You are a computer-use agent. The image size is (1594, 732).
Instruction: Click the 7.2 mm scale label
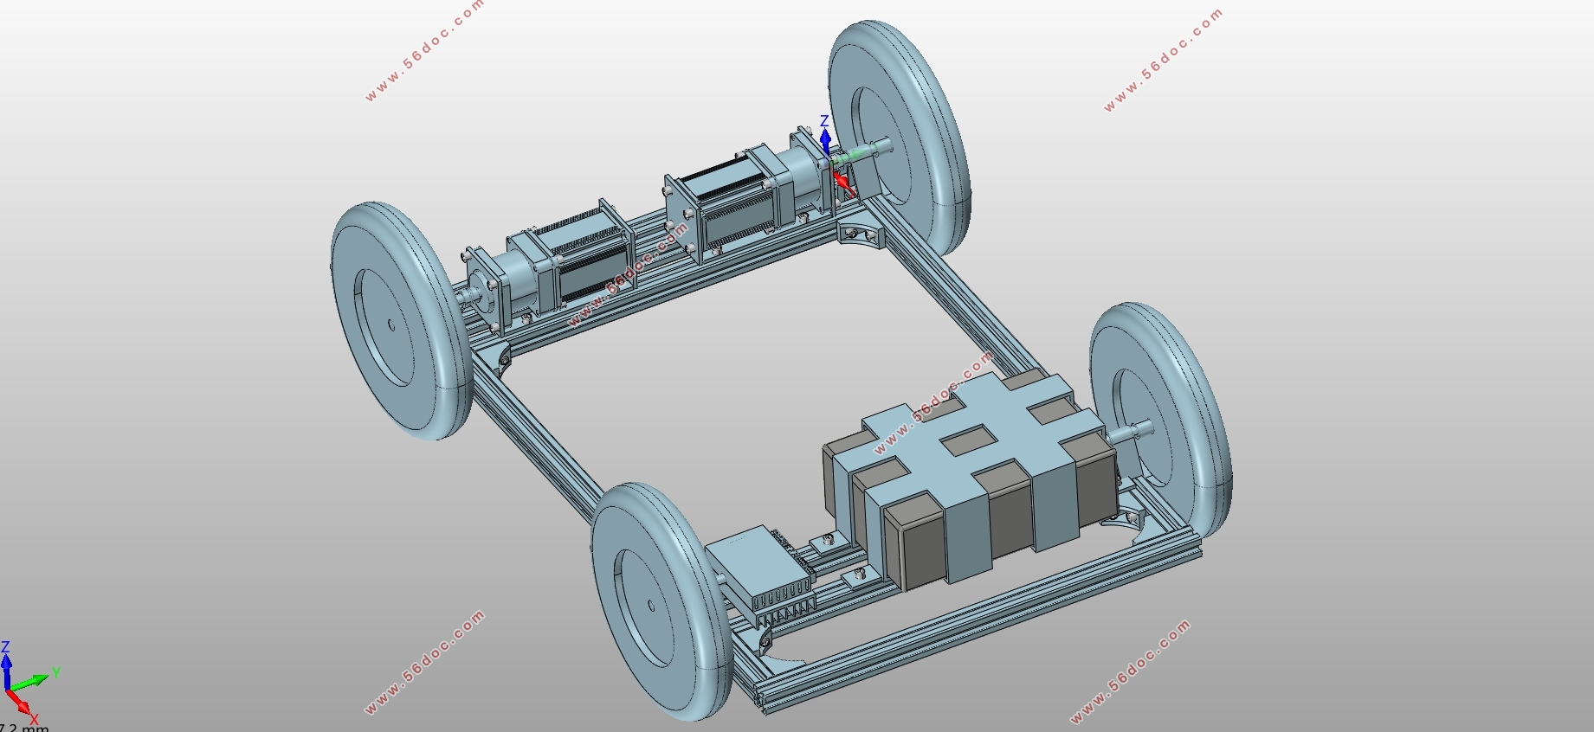coord(24,729)
